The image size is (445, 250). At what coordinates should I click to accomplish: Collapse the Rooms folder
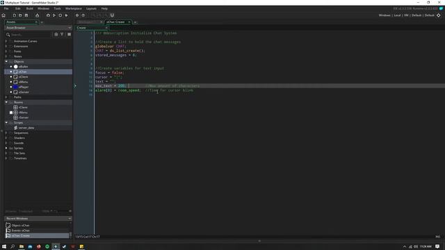click(x=6, y=102)
